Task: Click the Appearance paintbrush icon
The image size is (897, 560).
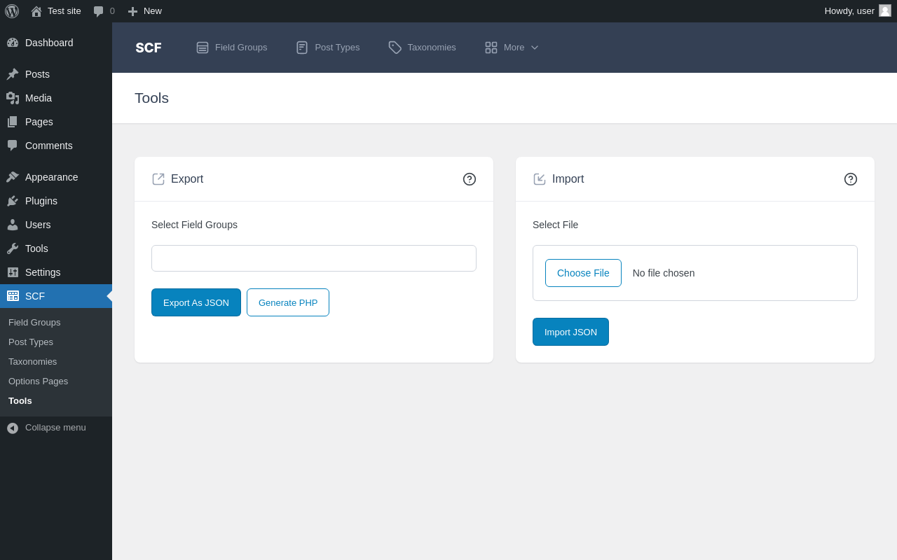Action: (x=13, y=177)
